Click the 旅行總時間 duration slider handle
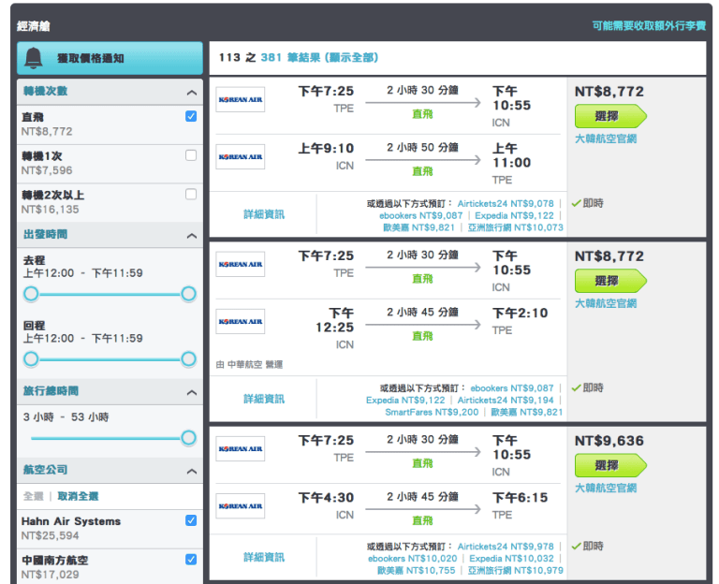This screenshot has height=584, width=719. [188, 438]
